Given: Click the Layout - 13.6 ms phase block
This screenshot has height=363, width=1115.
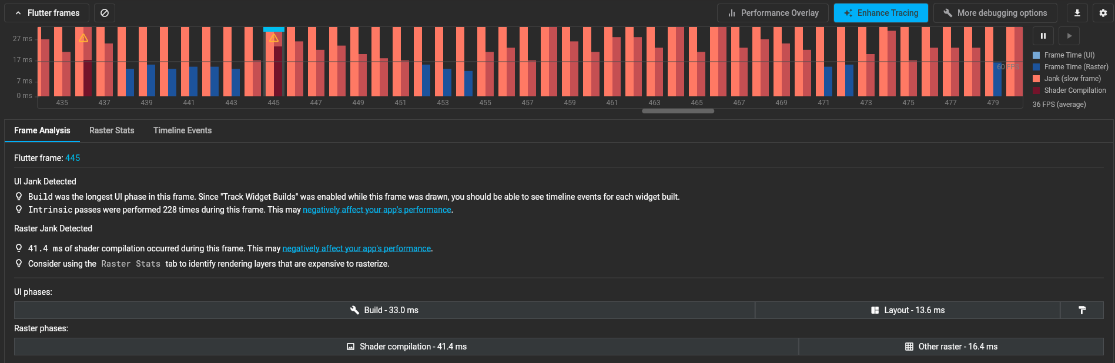Looking at the screenshot, I should [x=908, y=310].
